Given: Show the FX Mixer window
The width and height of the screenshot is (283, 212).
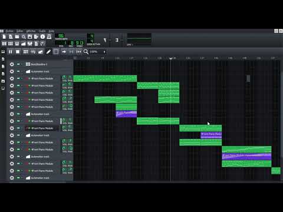Looking at the screenshot, I should pyautogui.click(x=30, y=44).
